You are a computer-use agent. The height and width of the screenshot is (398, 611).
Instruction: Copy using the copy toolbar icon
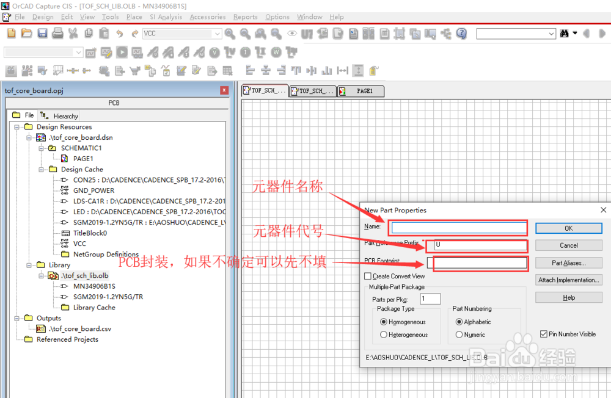89,34
